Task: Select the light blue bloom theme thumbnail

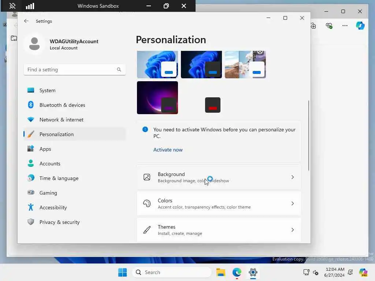Action: click(x=157, y=64)
